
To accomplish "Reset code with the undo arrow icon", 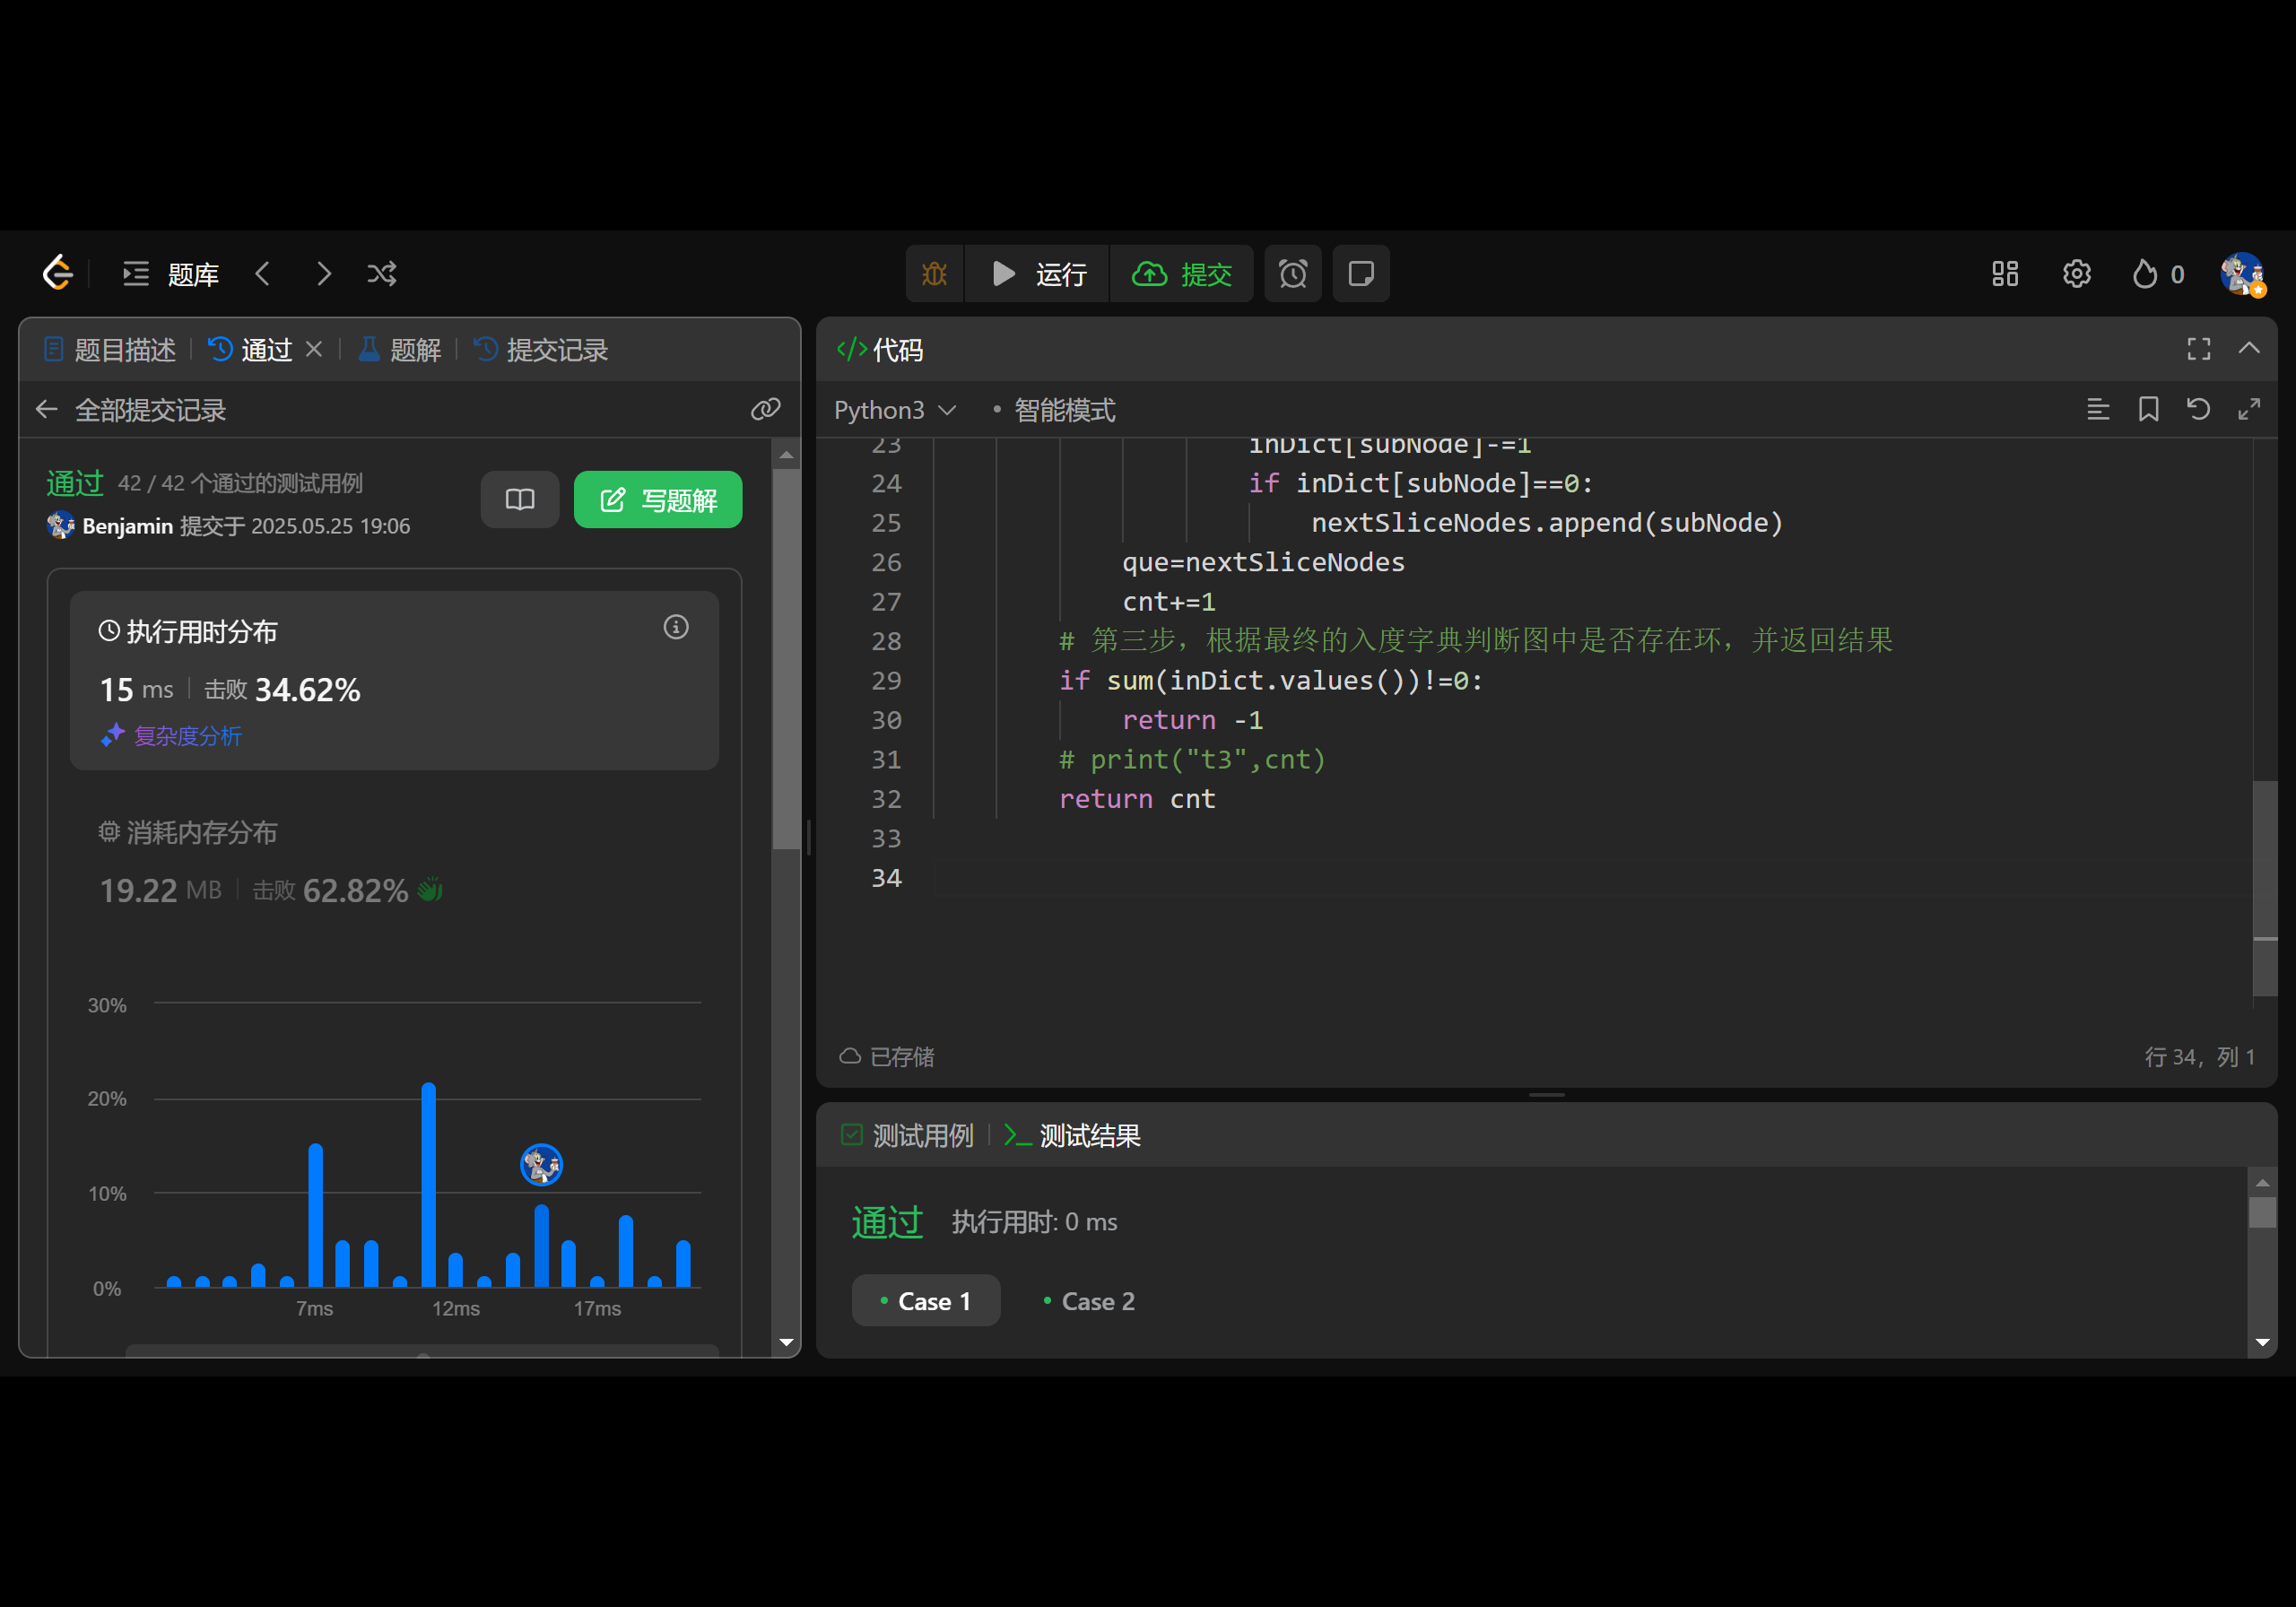I will 2198,410.
